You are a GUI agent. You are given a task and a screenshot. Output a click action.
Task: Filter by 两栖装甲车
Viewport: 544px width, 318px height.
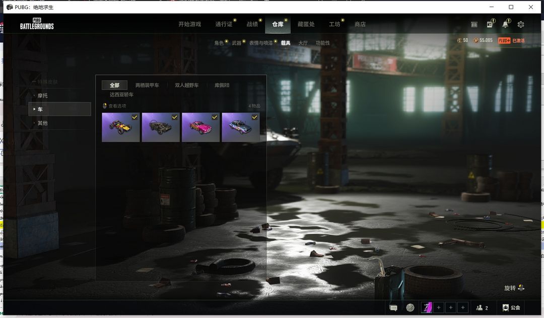point(147,85)
